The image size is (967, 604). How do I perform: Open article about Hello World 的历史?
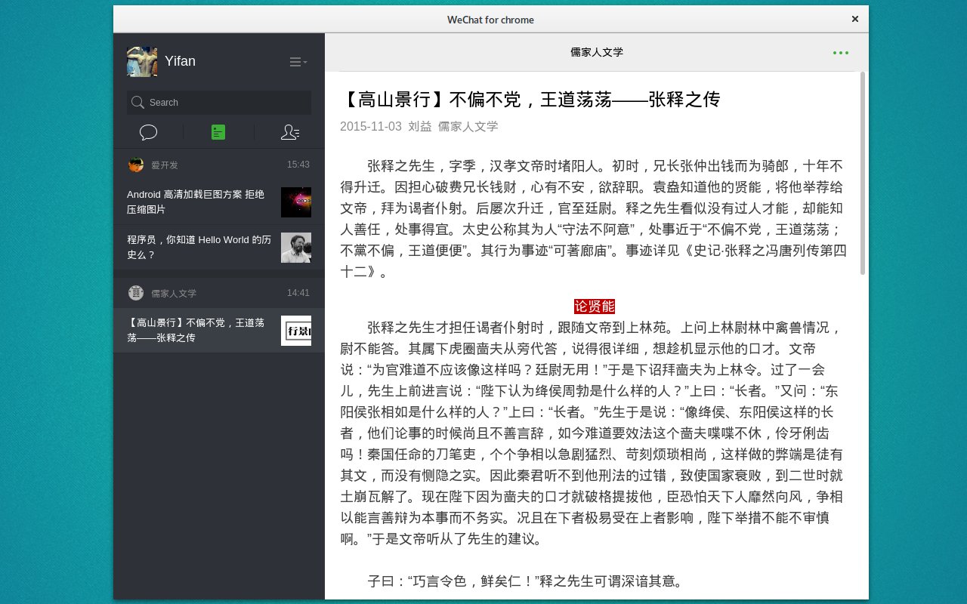point(219,248)
